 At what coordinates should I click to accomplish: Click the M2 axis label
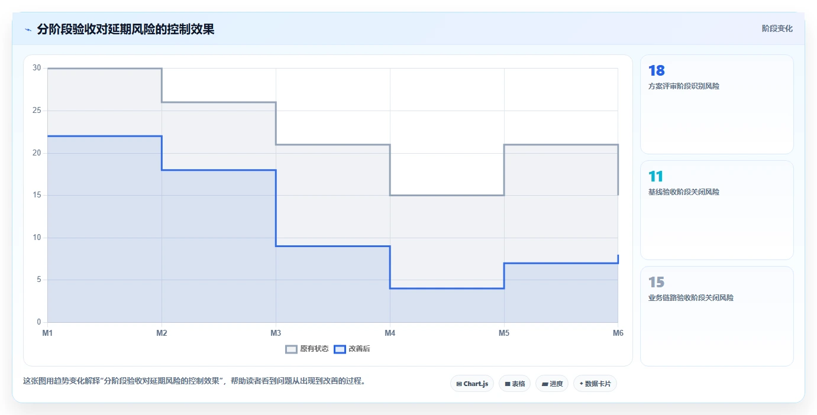(162, 333)
